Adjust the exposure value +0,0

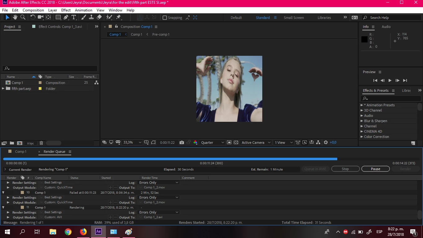pyautogui.click(x=333, y=143)
